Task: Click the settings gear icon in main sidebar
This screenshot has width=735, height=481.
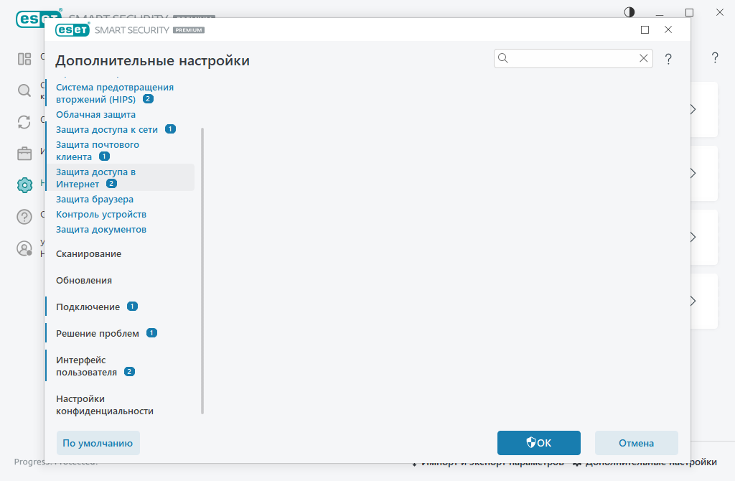Action: (x=24, y=185)
